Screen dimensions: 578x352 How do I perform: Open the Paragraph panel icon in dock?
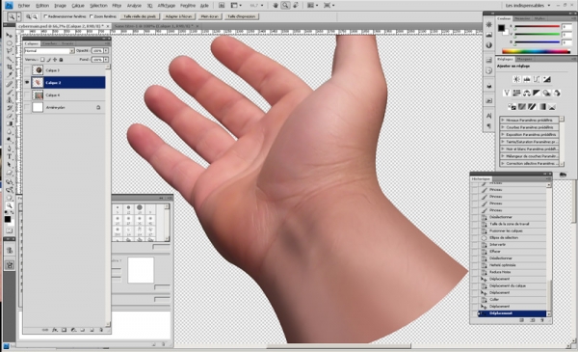pyautogui.click(x=488, y=125)
